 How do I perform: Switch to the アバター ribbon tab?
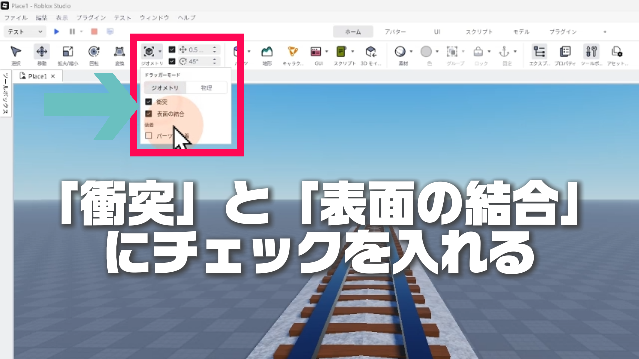point(395,32)
